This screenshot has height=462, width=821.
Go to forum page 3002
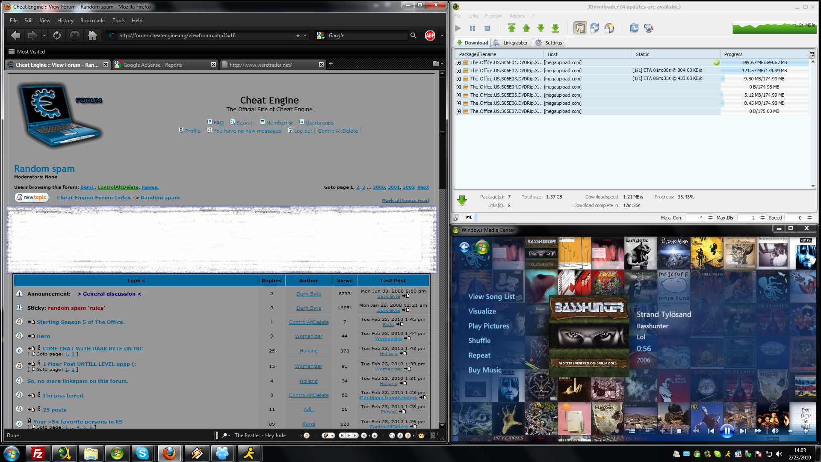tap(409, 187)
